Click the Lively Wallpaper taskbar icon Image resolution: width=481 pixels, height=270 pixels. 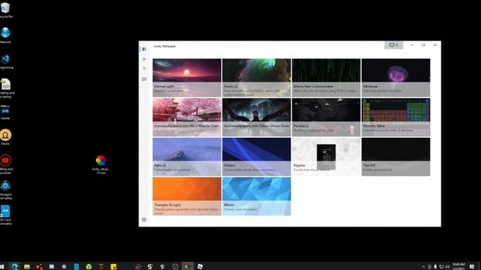point(187,267)
